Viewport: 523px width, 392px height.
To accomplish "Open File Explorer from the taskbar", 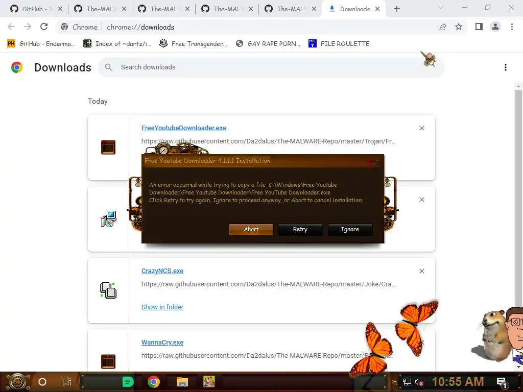I will pos(182,382).
